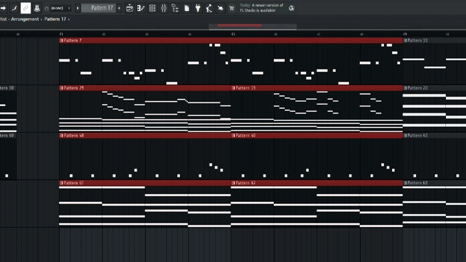Image resolution: width=466 pixels, height=262 pixels.
Task: Toggle the stamp tool icon
Action: (37, 8)
